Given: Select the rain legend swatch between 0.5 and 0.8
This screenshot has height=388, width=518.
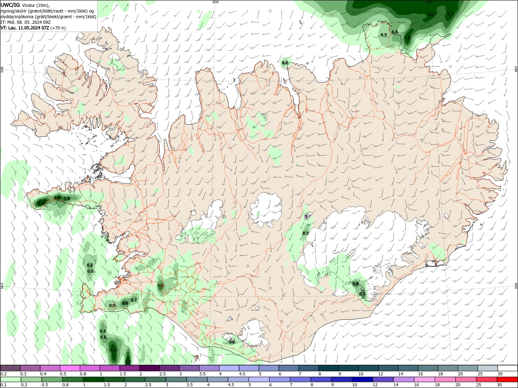Looking at the screenshot, I should (52, 380).
